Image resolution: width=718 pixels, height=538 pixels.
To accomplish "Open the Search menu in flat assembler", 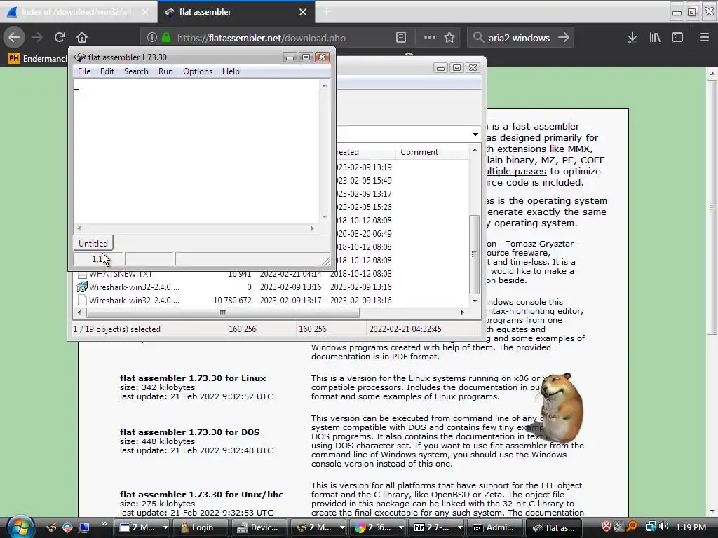I will [x=136, y=71].
